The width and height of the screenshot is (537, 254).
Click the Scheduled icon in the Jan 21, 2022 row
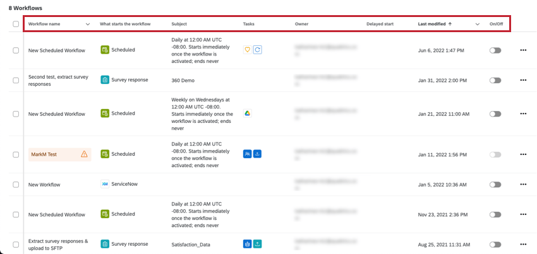coord(105,113)
